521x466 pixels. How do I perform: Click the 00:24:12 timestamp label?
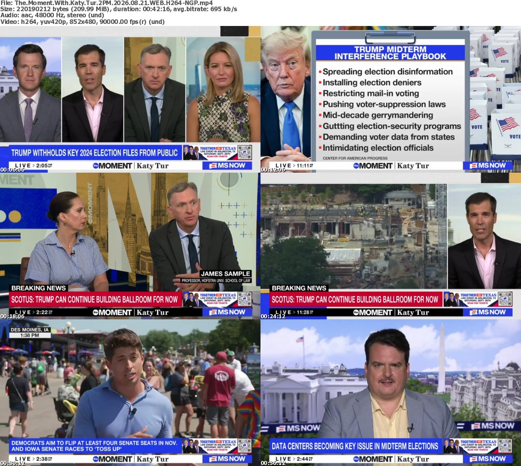pos(273,316)
